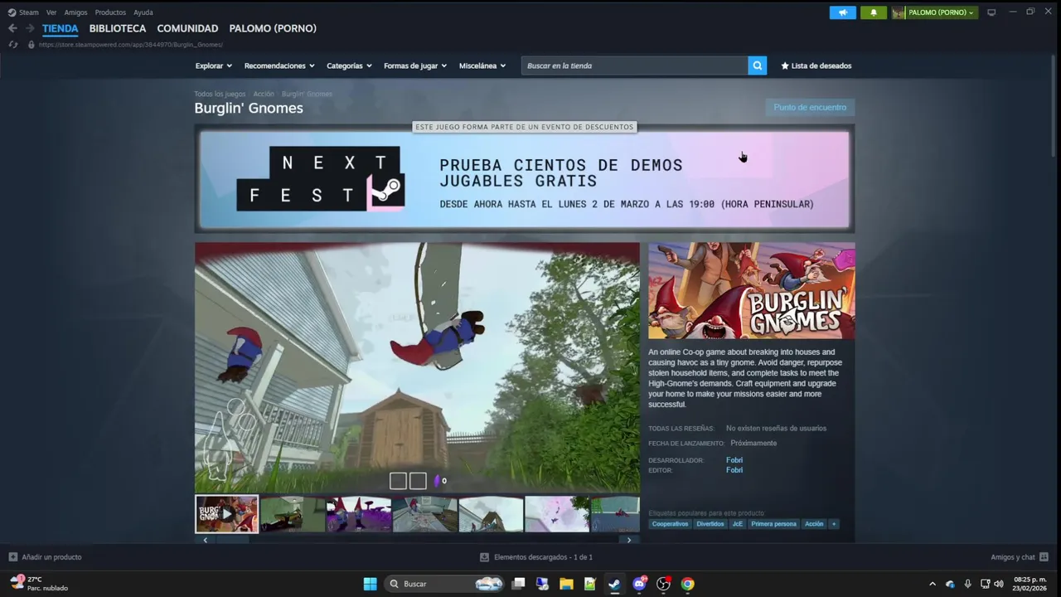Viewport: 1061px width, 597px height.
Task: Open the network icon in system tray
Action: (985, 584)
